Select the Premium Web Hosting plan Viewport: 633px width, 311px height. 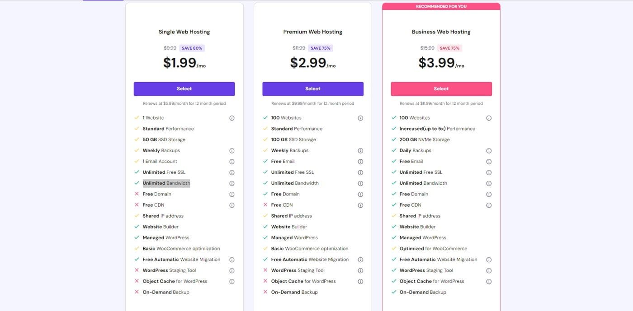coord(312,89)
